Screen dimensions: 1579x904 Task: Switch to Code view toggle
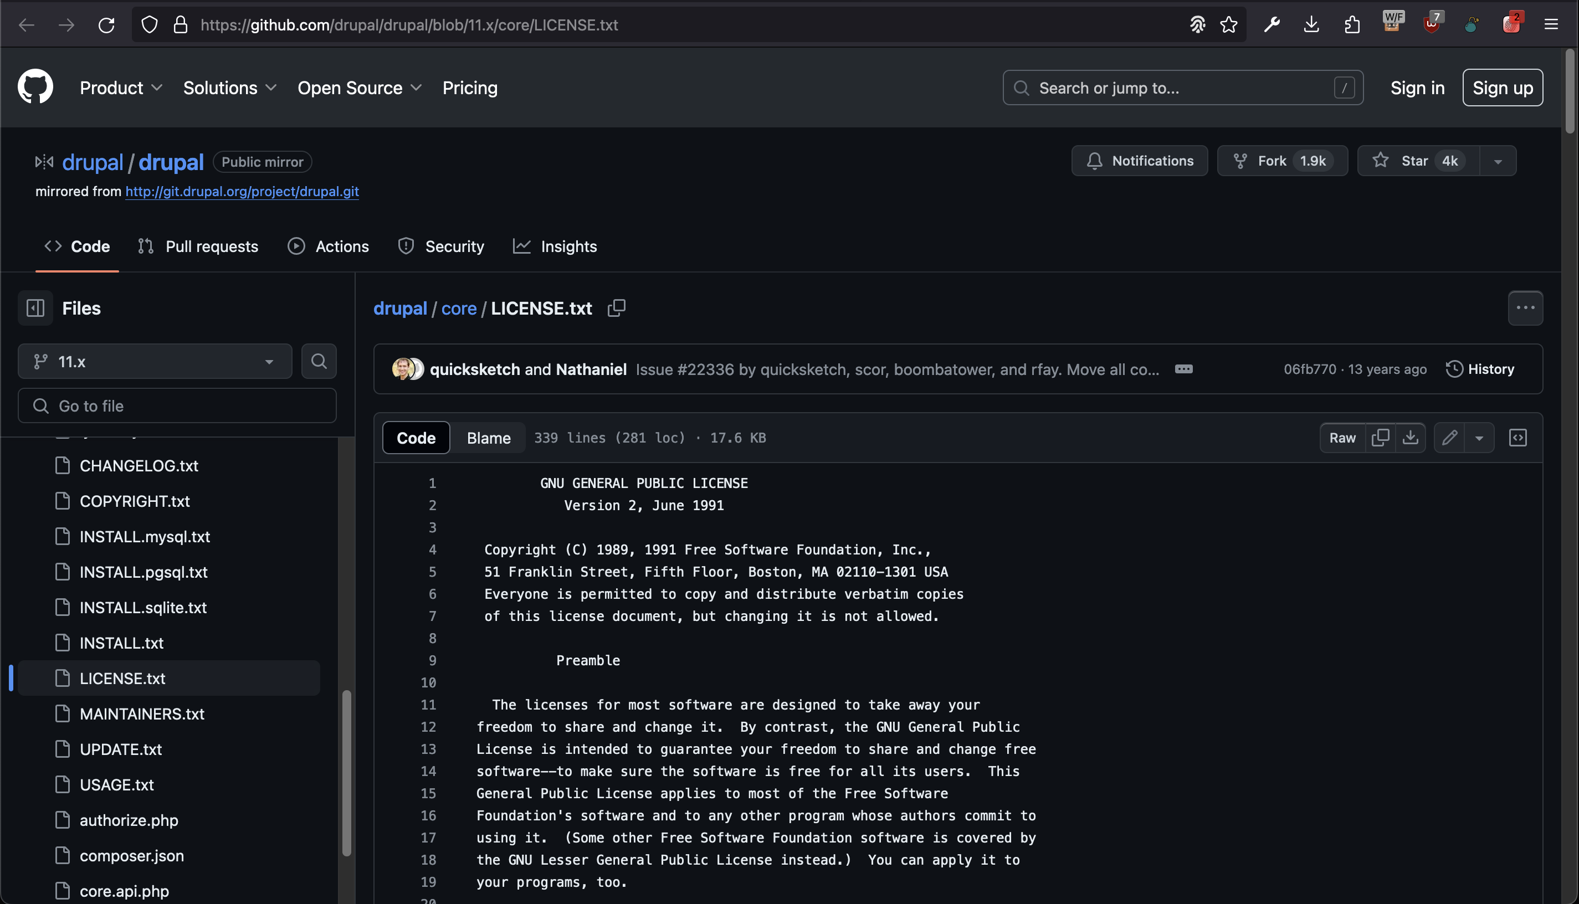416,438
